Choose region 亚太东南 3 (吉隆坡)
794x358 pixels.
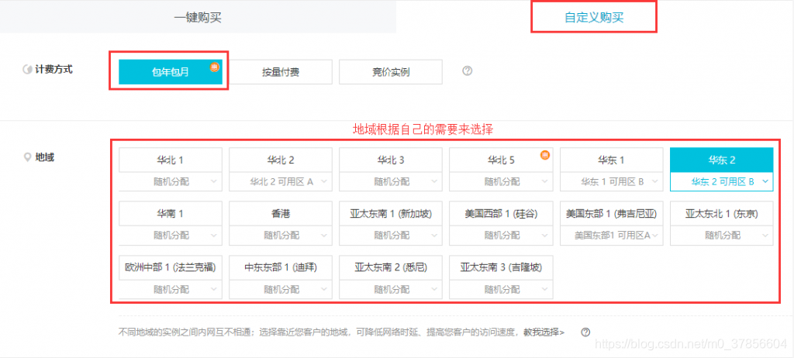[501, 267]
